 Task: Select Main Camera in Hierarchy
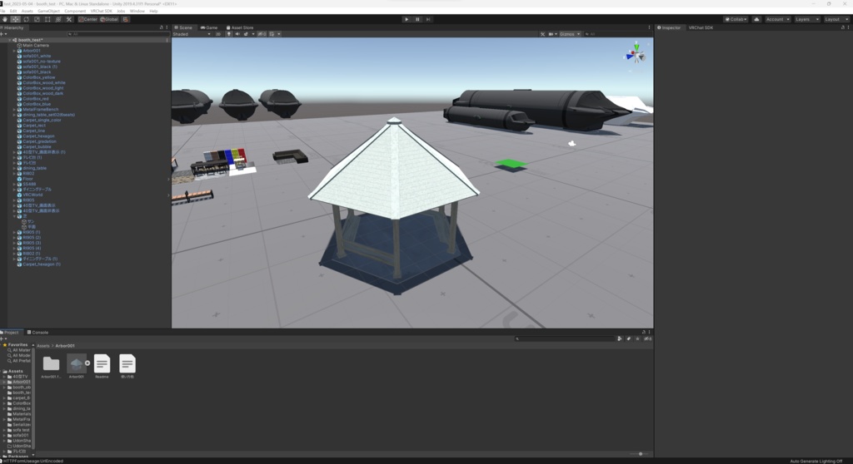(x=35, y=45)
